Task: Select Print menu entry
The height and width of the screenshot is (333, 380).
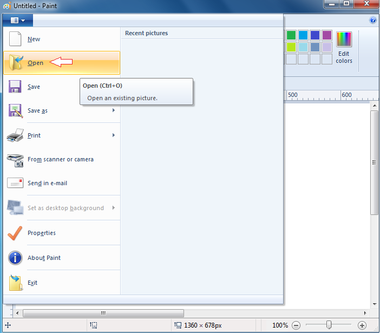Action: [x=62, y=135]
